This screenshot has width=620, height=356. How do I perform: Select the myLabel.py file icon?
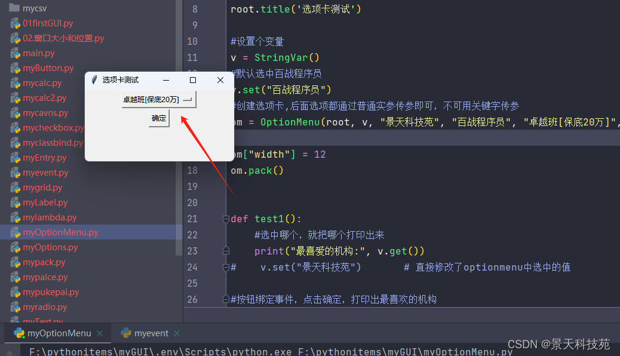click(16, 202)
